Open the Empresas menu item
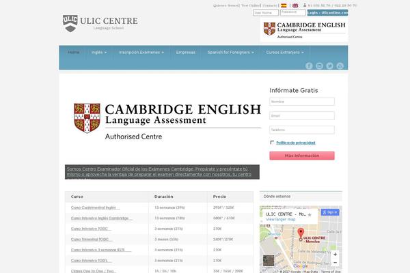The image size is (410, 273). [186, 53]
